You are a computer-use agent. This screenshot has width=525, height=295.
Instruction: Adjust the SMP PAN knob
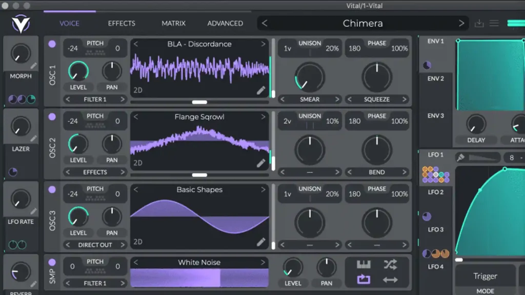(x=327, y=267)
